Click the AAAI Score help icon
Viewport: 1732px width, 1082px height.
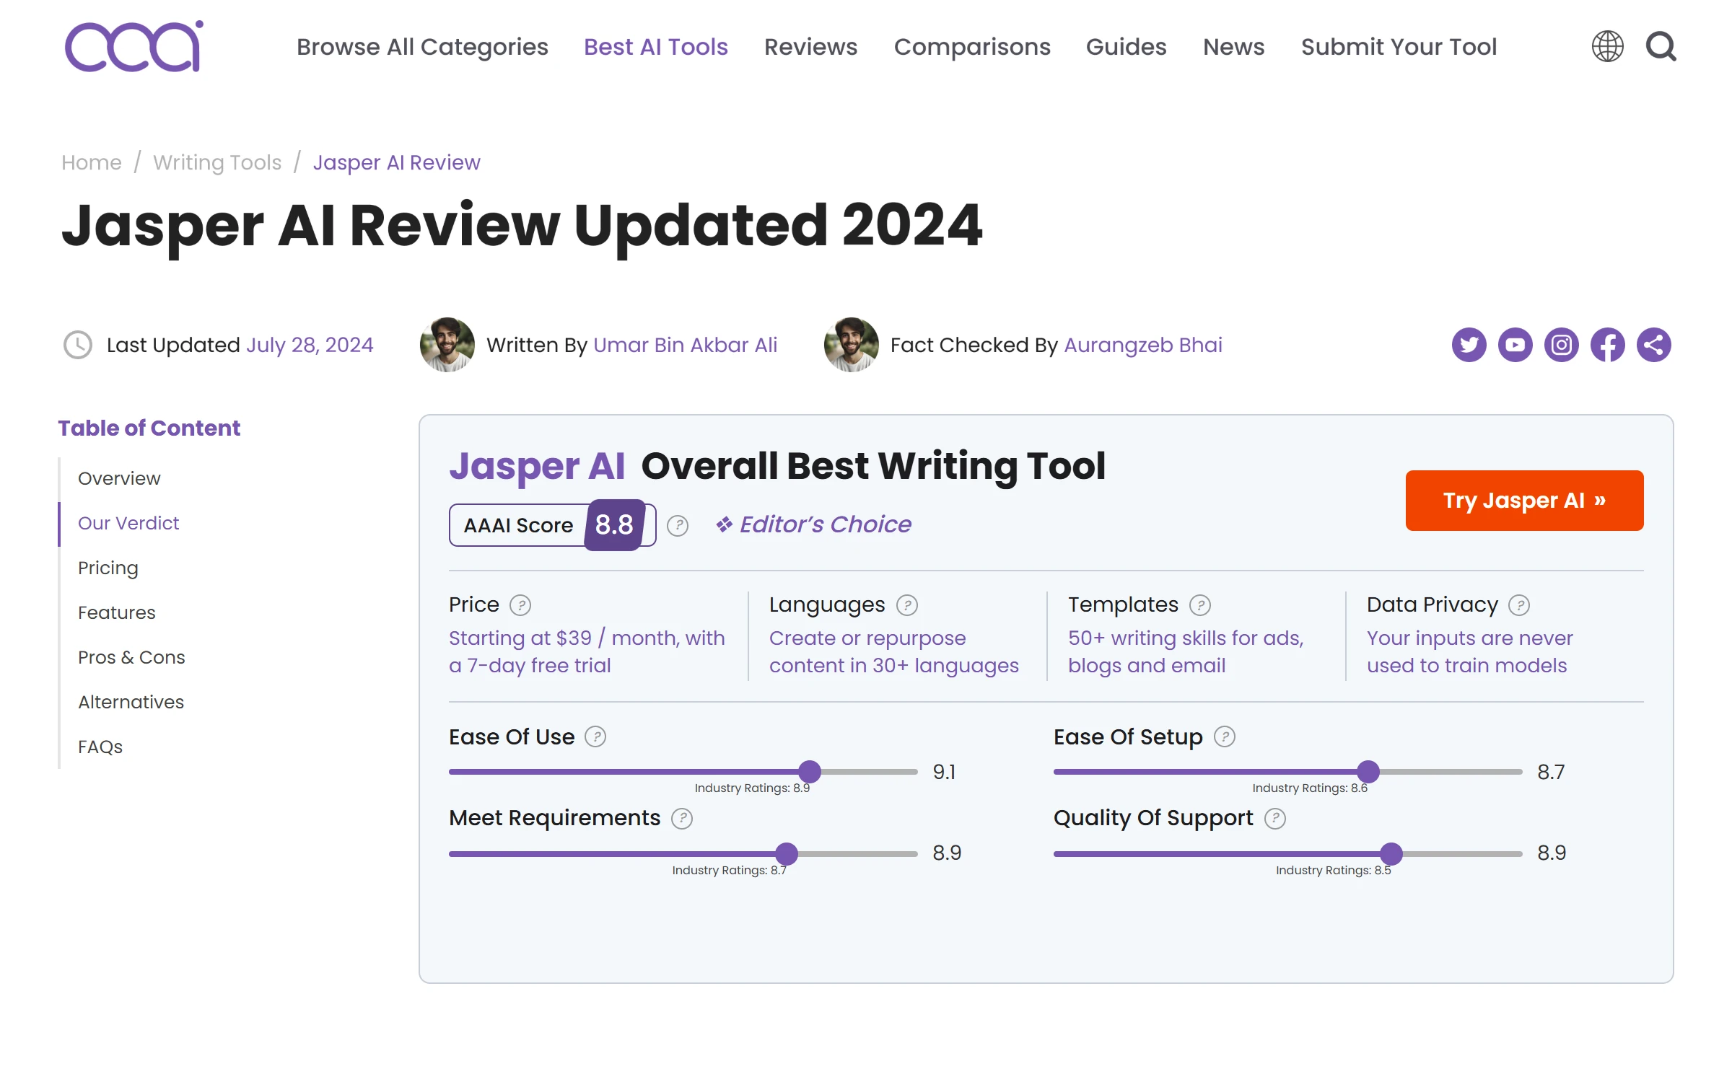pos(678,526)
